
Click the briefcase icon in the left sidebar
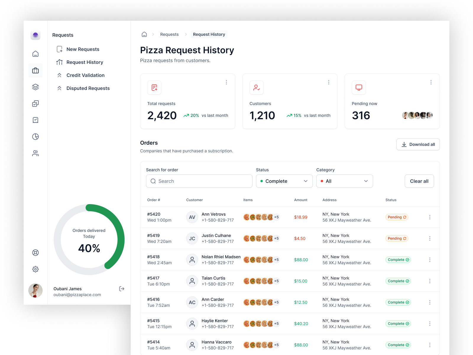click(35, 70)
